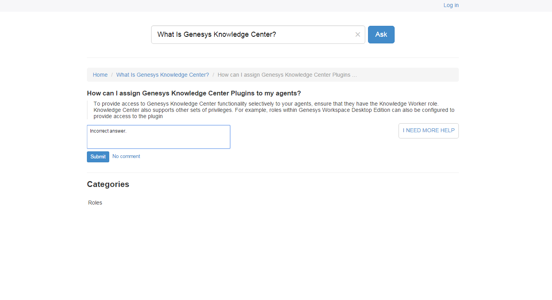The width and height of the screenshot is (552, 300).
Task: Clear the search field with the X icon
Action: click(357, 35)
